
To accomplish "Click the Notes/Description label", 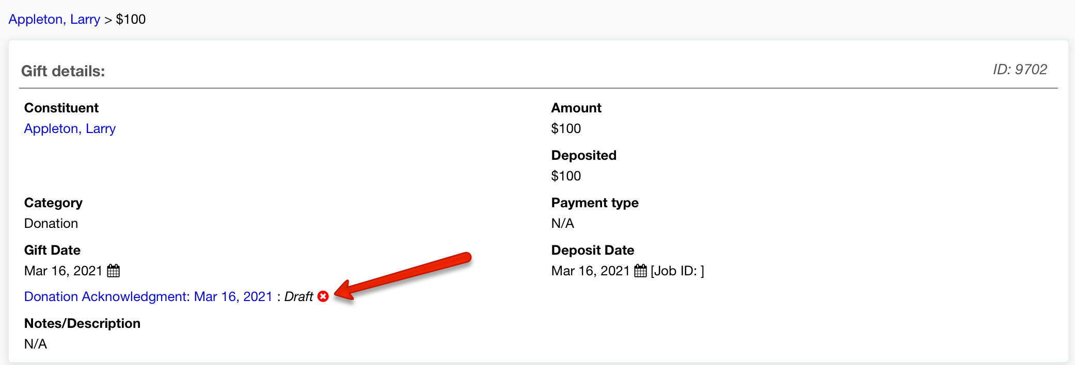I will (x=82, y=324).
